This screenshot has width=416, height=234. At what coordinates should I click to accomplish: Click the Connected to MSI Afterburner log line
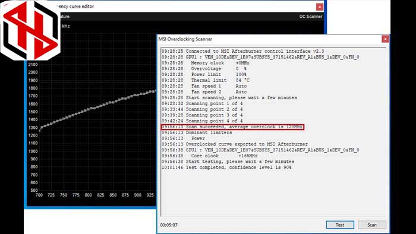tap(242, 51)
